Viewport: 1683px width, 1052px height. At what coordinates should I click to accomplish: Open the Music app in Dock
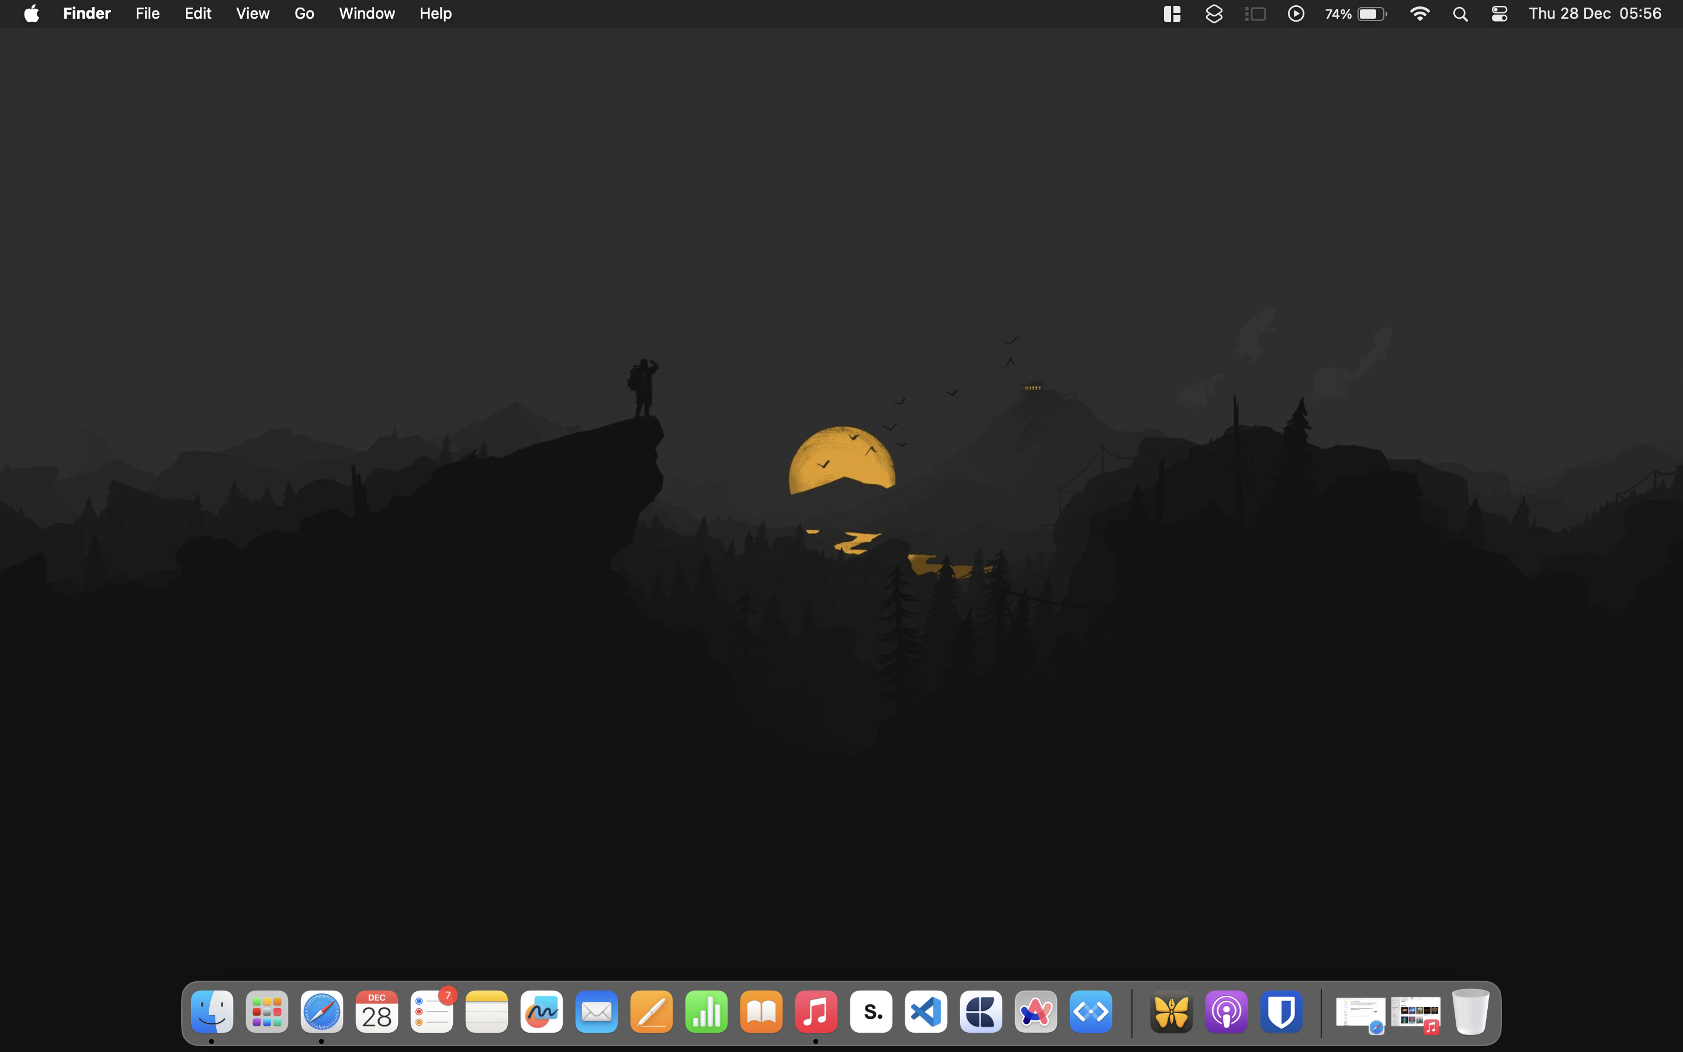tap(816, 1012)
